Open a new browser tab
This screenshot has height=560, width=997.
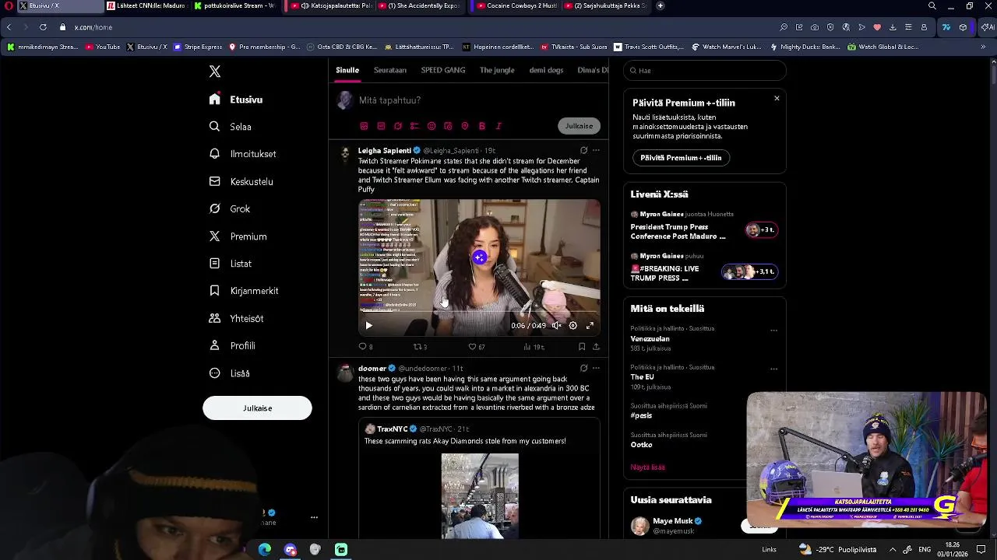(x=660, y=5)
